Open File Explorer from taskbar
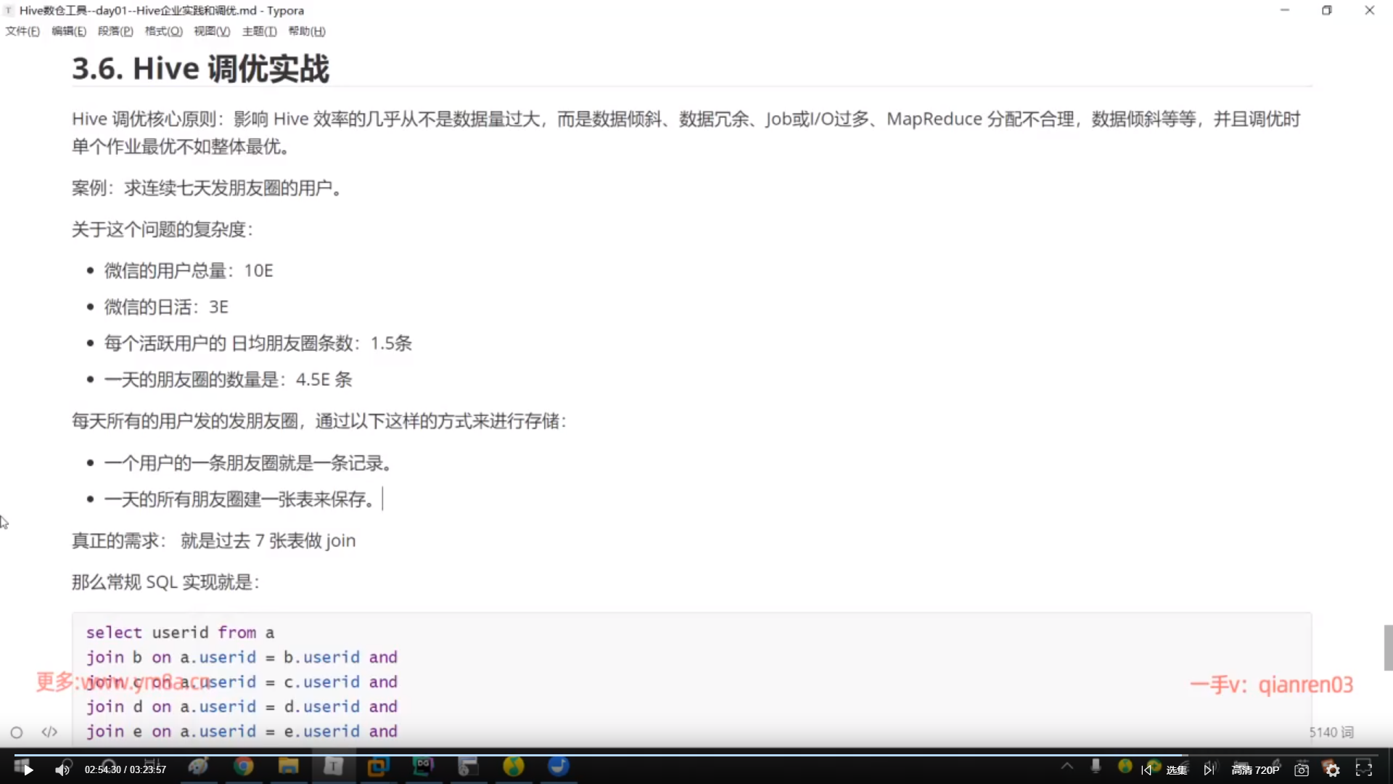The height and width of the screenshot is (784, 1393). coord(289,767)
